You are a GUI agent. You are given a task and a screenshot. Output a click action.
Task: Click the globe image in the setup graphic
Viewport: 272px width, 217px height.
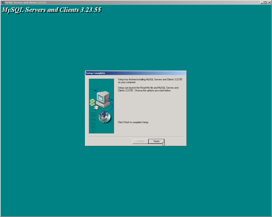tap(105, 117)
